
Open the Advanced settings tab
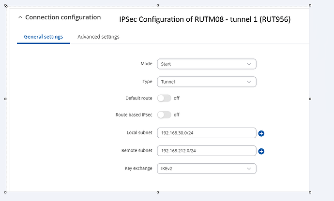coord(98,37)
